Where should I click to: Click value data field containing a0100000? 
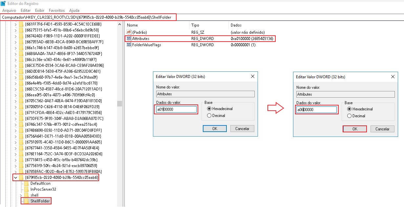coord(176,109)
